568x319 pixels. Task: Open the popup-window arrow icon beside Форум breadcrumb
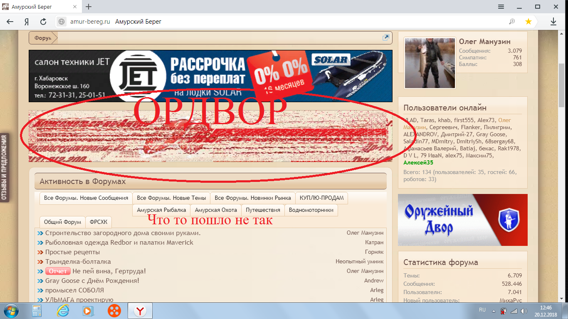(x=386, y=37)
